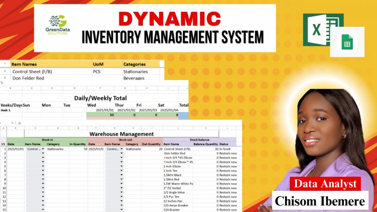Image resolution: width=377 pixels, height=212 pixels.
Task: Select '125 Amps Breaker' in the stock balance list
Action: pyautogui.click(x=176, y=205)
